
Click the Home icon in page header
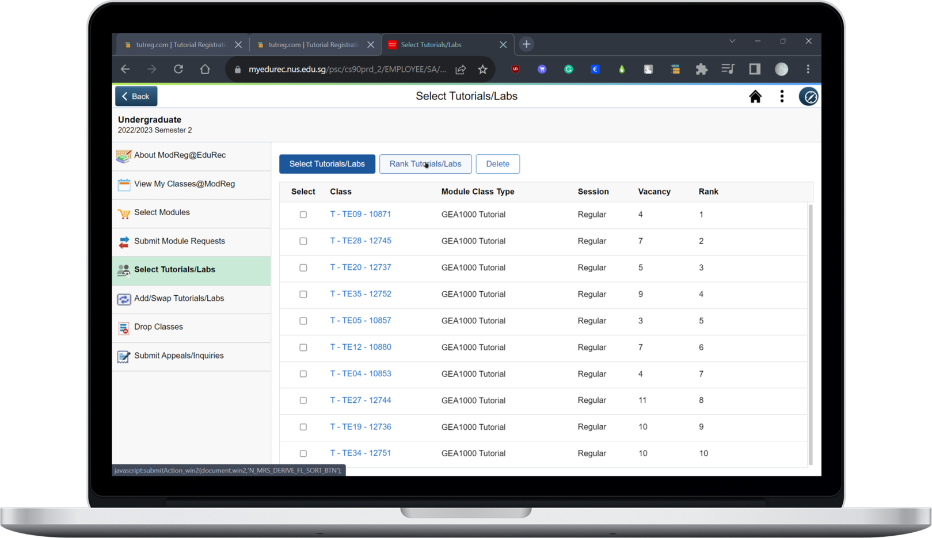point(755,97)
